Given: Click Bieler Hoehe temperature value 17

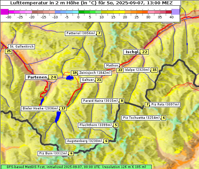Looking at the screenshot, I should (x=63, y=108).
